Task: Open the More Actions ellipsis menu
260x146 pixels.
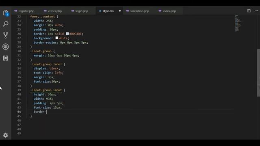Action: (256, 11)
